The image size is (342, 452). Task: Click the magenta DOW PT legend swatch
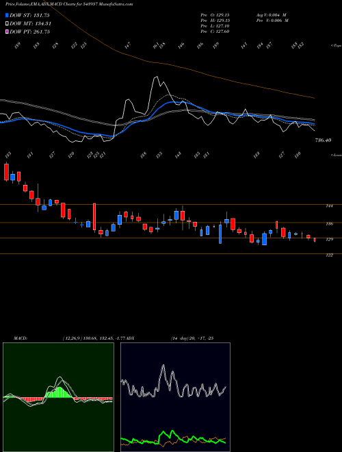7,32
